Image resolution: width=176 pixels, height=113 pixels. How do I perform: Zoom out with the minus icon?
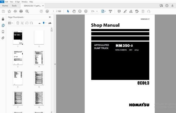80,11
